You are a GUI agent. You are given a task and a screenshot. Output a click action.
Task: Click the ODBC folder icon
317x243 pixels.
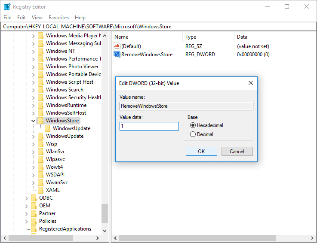point(34,198)
